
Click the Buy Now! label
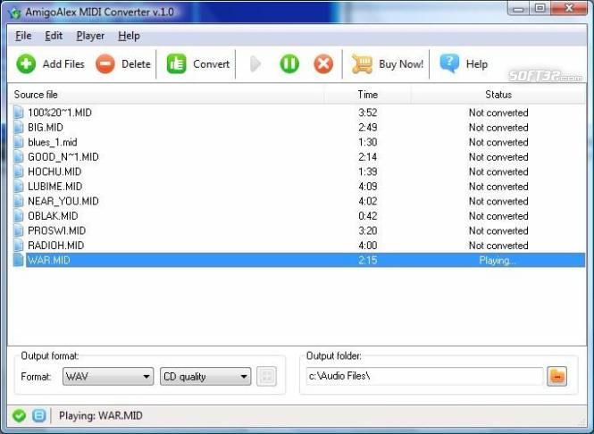pos(401,64)
